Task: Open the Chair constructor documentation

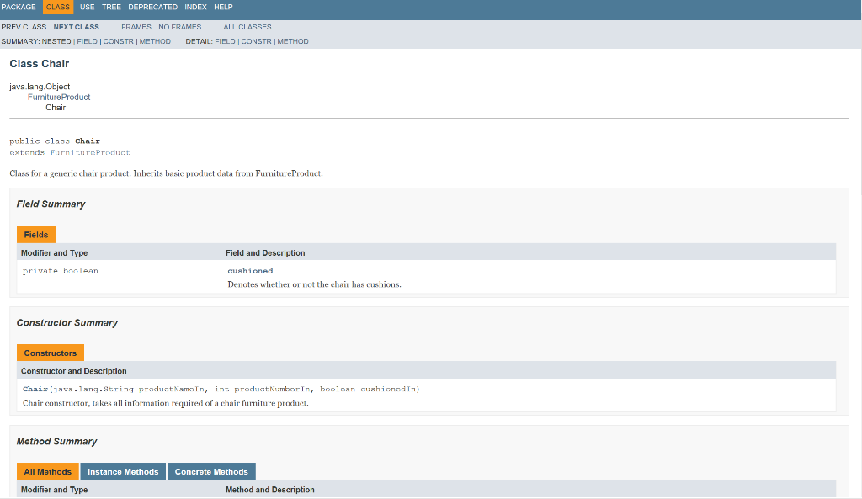Action: click(33, 388)
